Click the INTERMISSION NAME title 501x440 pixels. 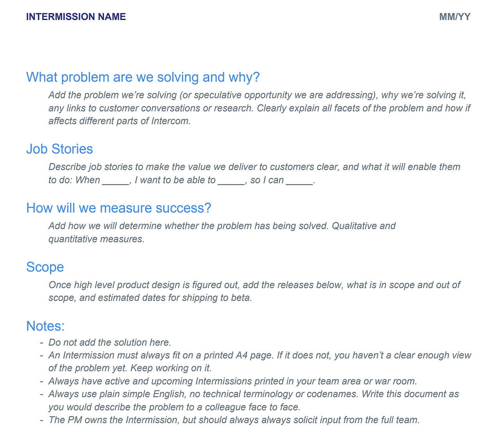click(x=76, y=17)
